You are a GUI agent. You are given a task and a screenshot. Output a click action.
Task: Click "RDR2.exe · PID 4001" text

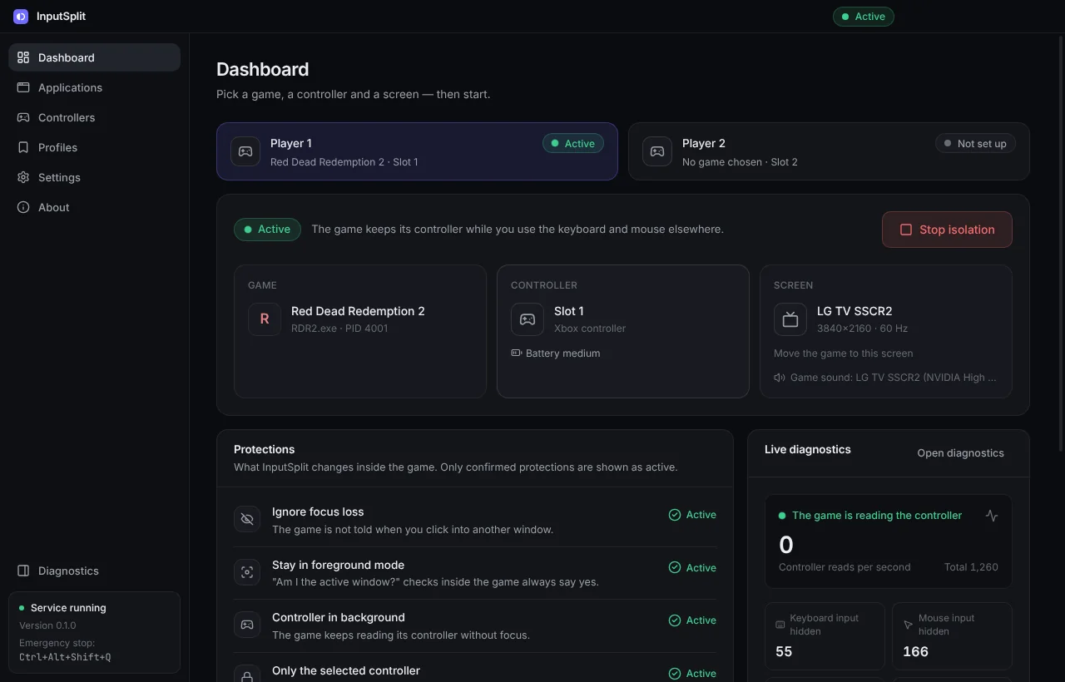(339, 329)
